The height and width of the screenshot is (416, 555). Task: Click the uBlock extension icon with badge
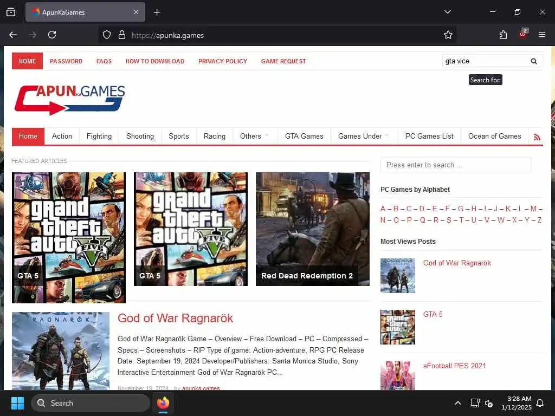click(523, 34)
